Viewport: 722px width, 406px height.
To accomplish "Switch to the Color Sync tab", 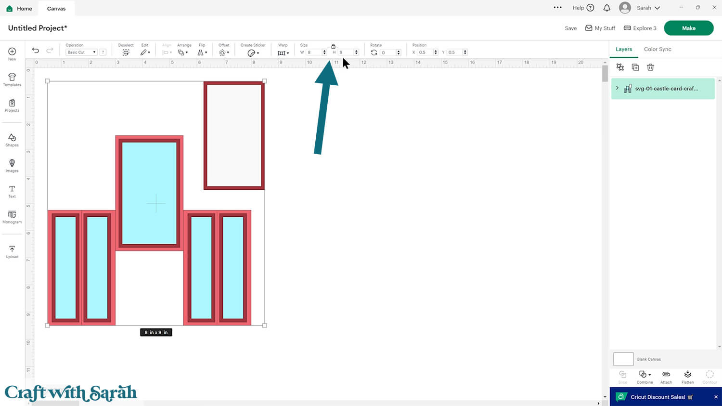I will tap(657, 49).
